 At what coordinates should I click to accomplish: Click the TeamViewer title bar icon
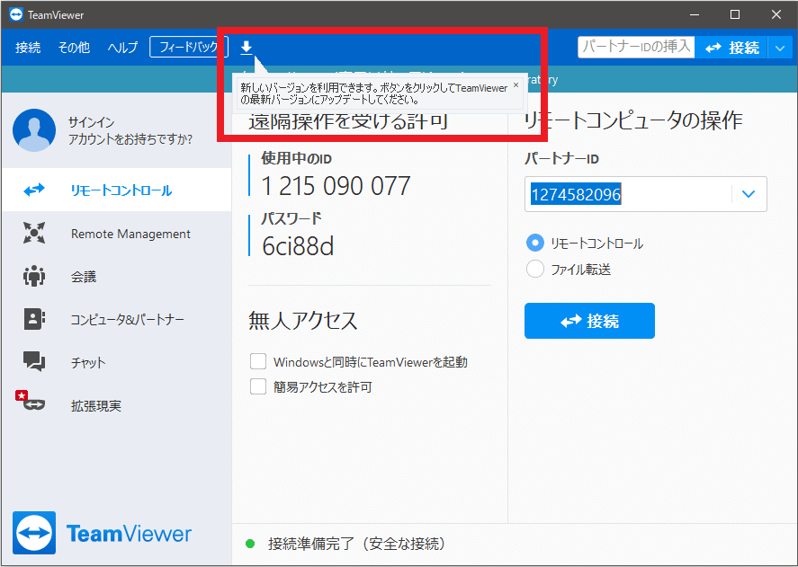coord(16,14)
